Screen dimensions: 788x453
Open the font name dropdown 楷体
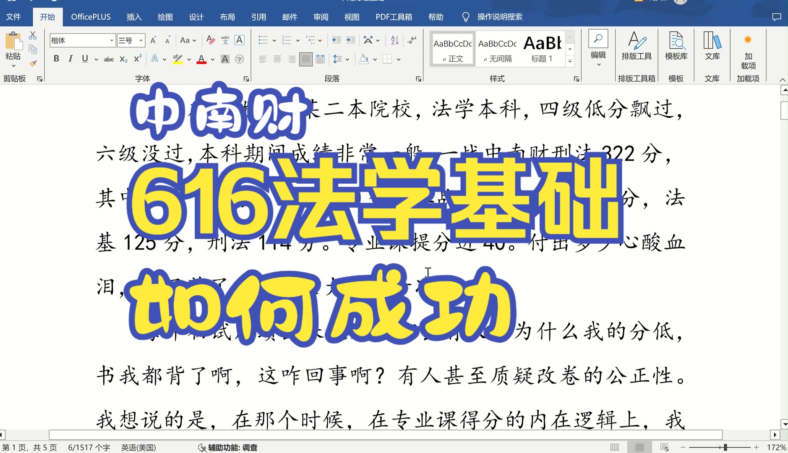(x=112, y=40)
